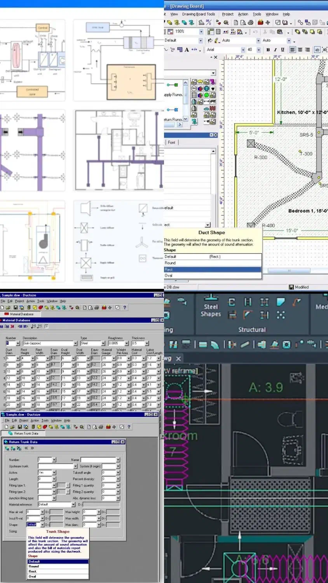Open the Arial font dropdown
Viewport: 328px width, 583px height.
tap(243, 50)
